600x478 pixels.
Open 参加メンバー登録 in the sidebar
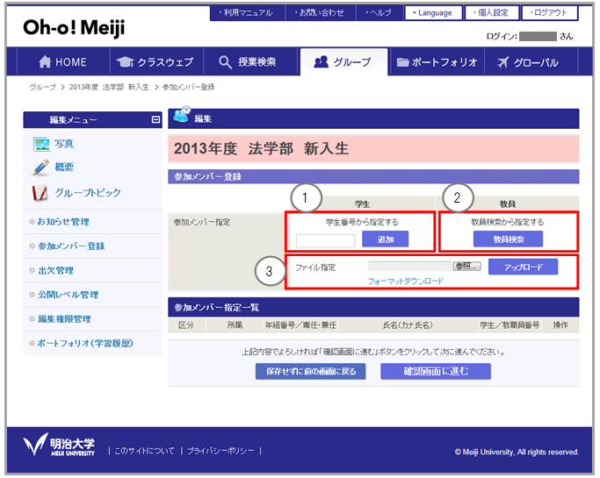(x=71, y=246)
